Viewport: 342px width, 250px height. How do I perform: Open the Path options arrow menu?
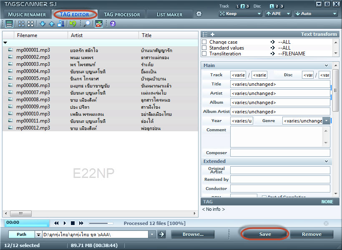coord(38,235)
